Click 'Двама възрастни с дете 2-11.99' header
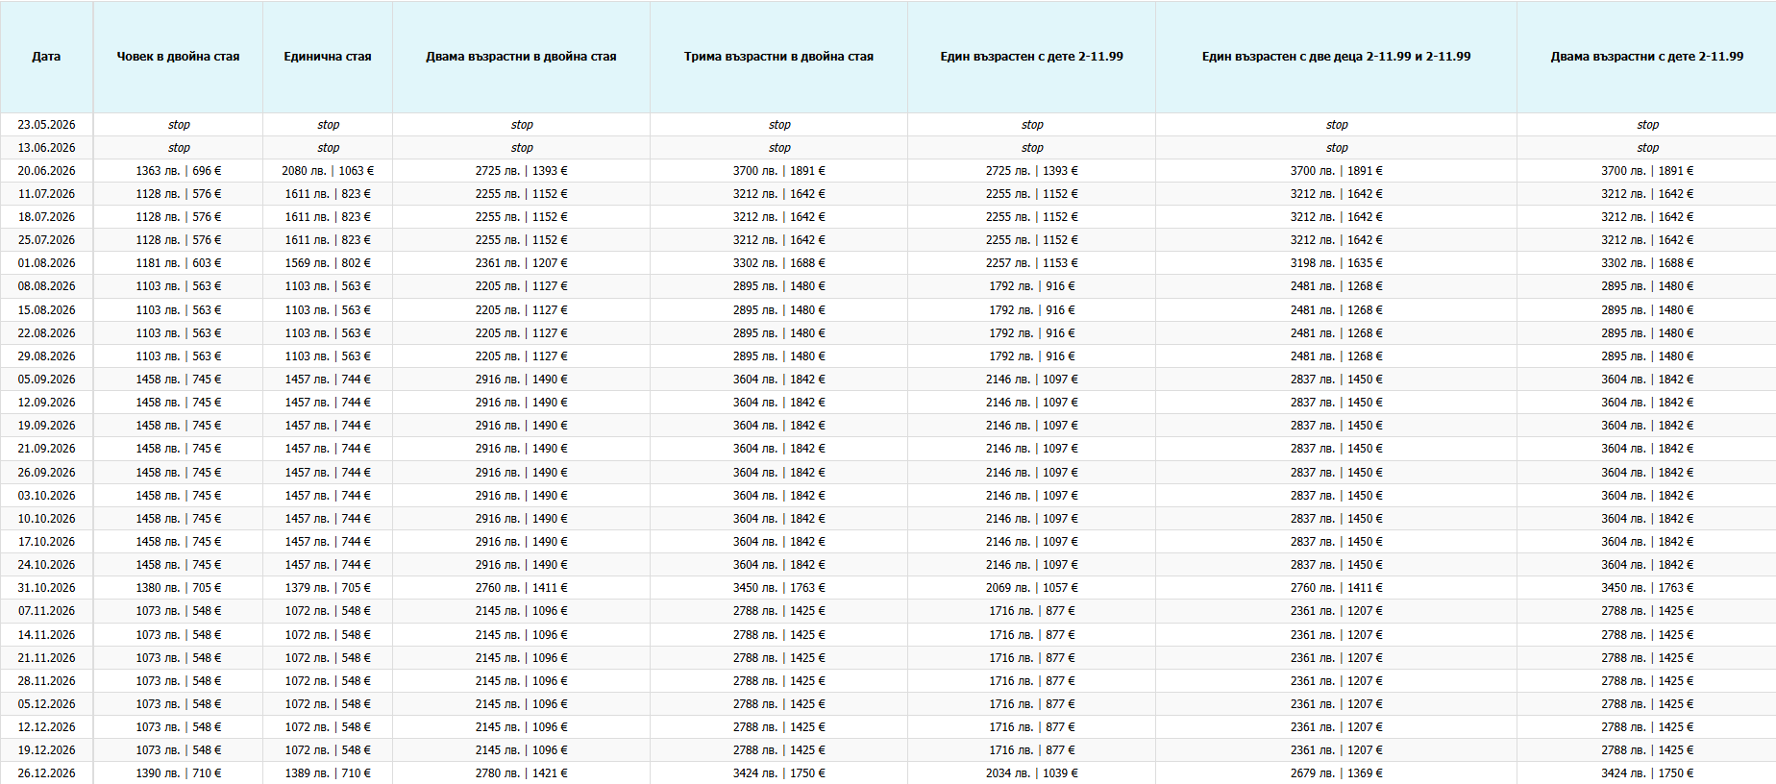Image resolution: width=1776 pixels, height=784 pixels. 1646,57
